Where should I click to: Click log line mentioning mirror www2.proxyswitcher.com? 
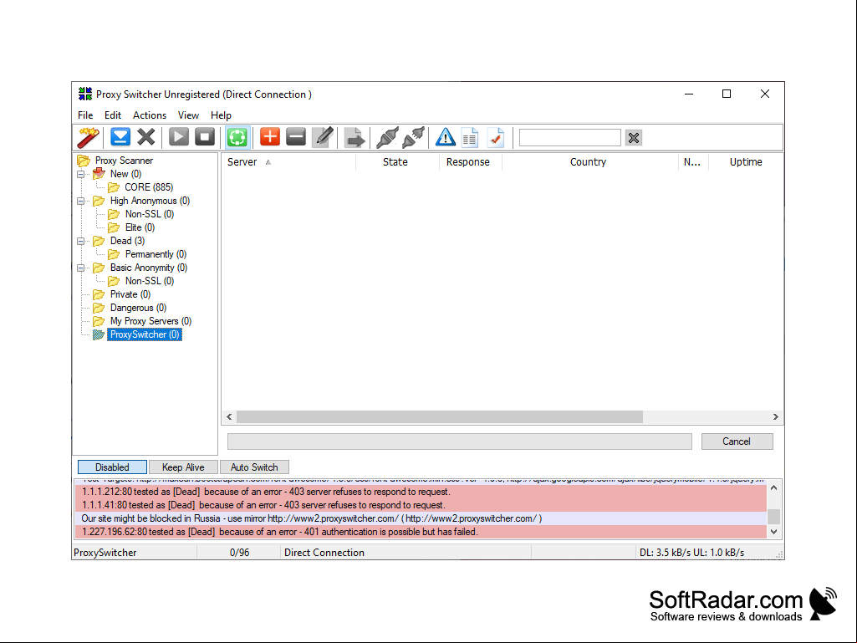421,518
